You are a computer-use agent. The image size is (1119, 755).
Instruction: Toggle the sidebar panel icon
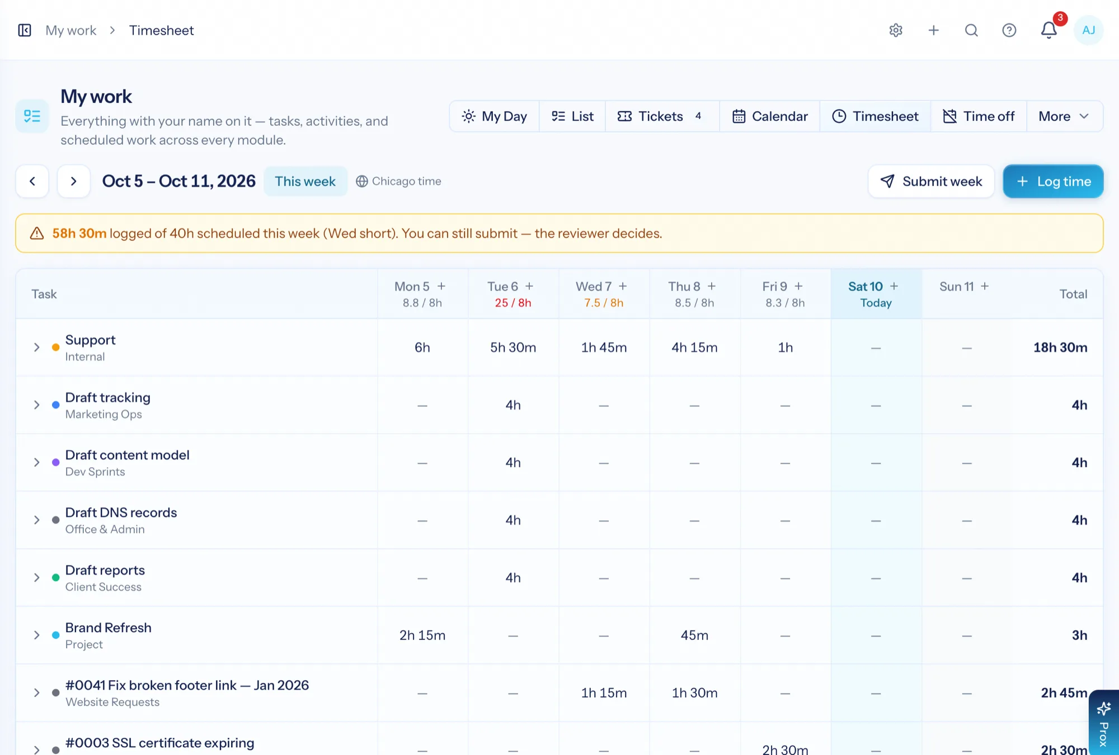[x=25, y=30]
